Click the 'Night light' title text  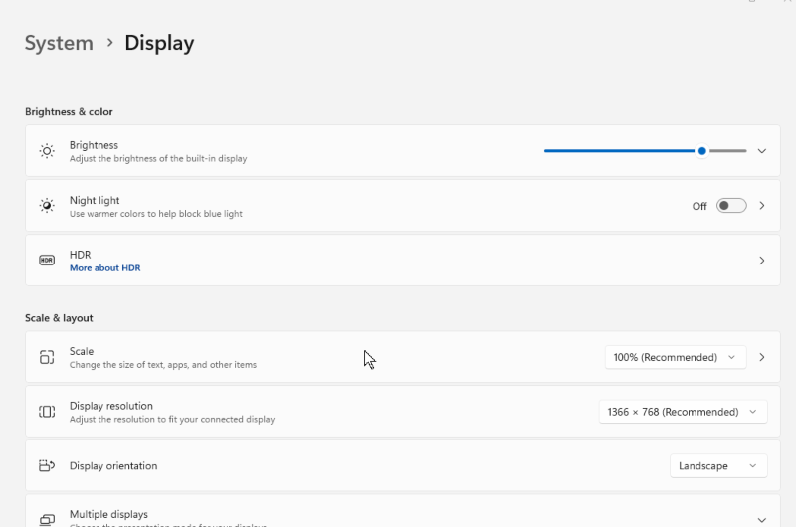(x=95, y=200)
